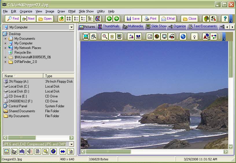Click the blue double-arrow icon
The image size is (236, 163).
62,151
